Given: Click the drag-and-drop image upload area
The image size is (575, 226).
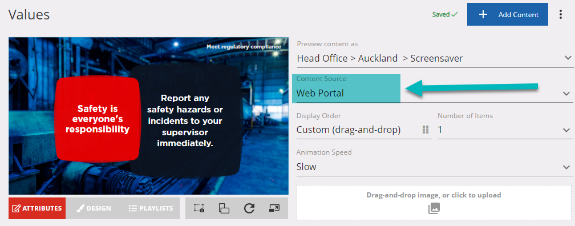Looking at the screenshot, I should pyautogui.click(x=434, y=203).
